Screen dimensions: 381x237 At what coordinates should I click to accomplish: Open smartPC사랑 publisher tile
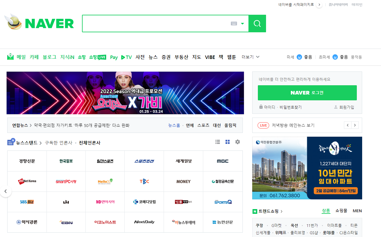click(66, 182)
